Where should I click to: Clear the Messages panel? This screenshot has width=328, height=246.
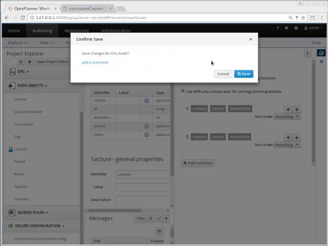[141, 218]
